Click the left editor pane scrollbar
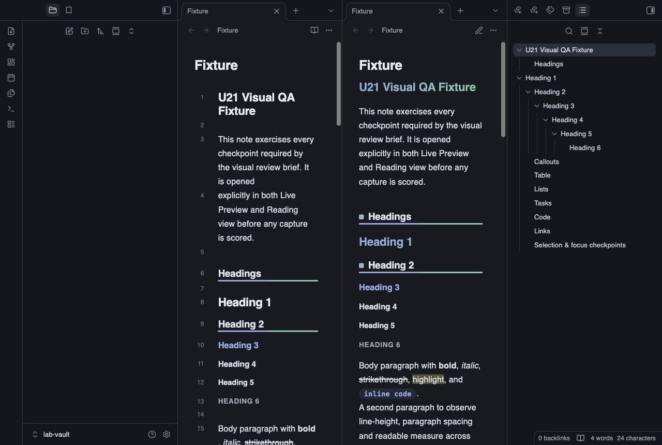The image size is (662, 445). (x=339, y=84)
